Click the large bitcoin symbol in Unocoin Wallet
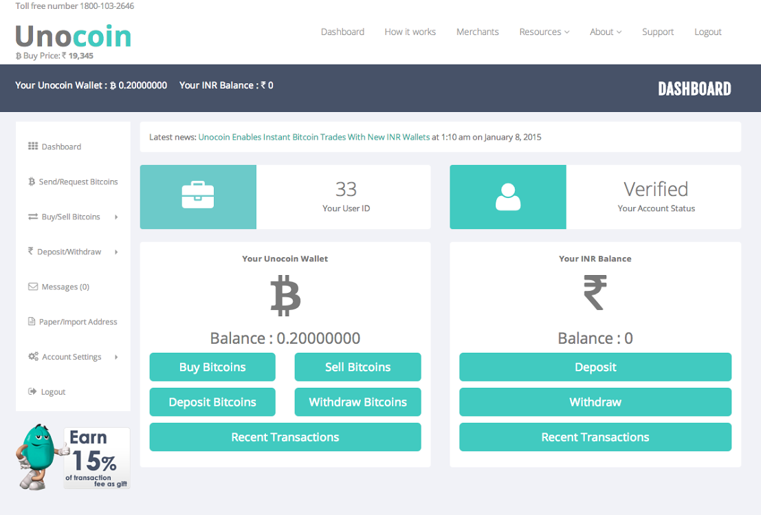Screen dimensions: 761x515 (285, 296)
